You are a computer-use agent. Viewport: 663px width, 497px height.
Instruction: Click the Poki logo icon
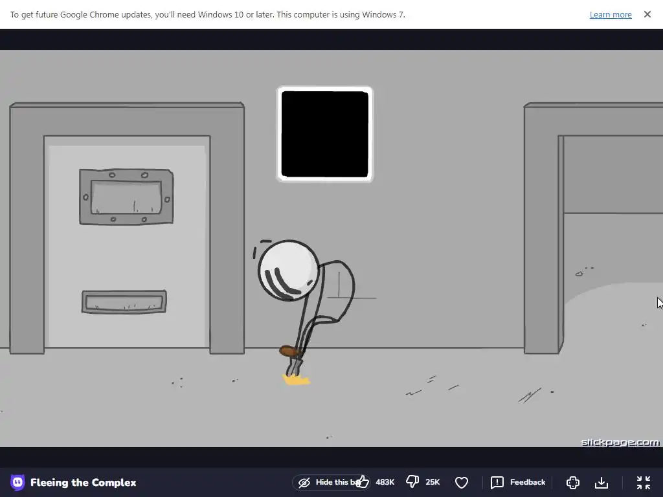[17, 482]
